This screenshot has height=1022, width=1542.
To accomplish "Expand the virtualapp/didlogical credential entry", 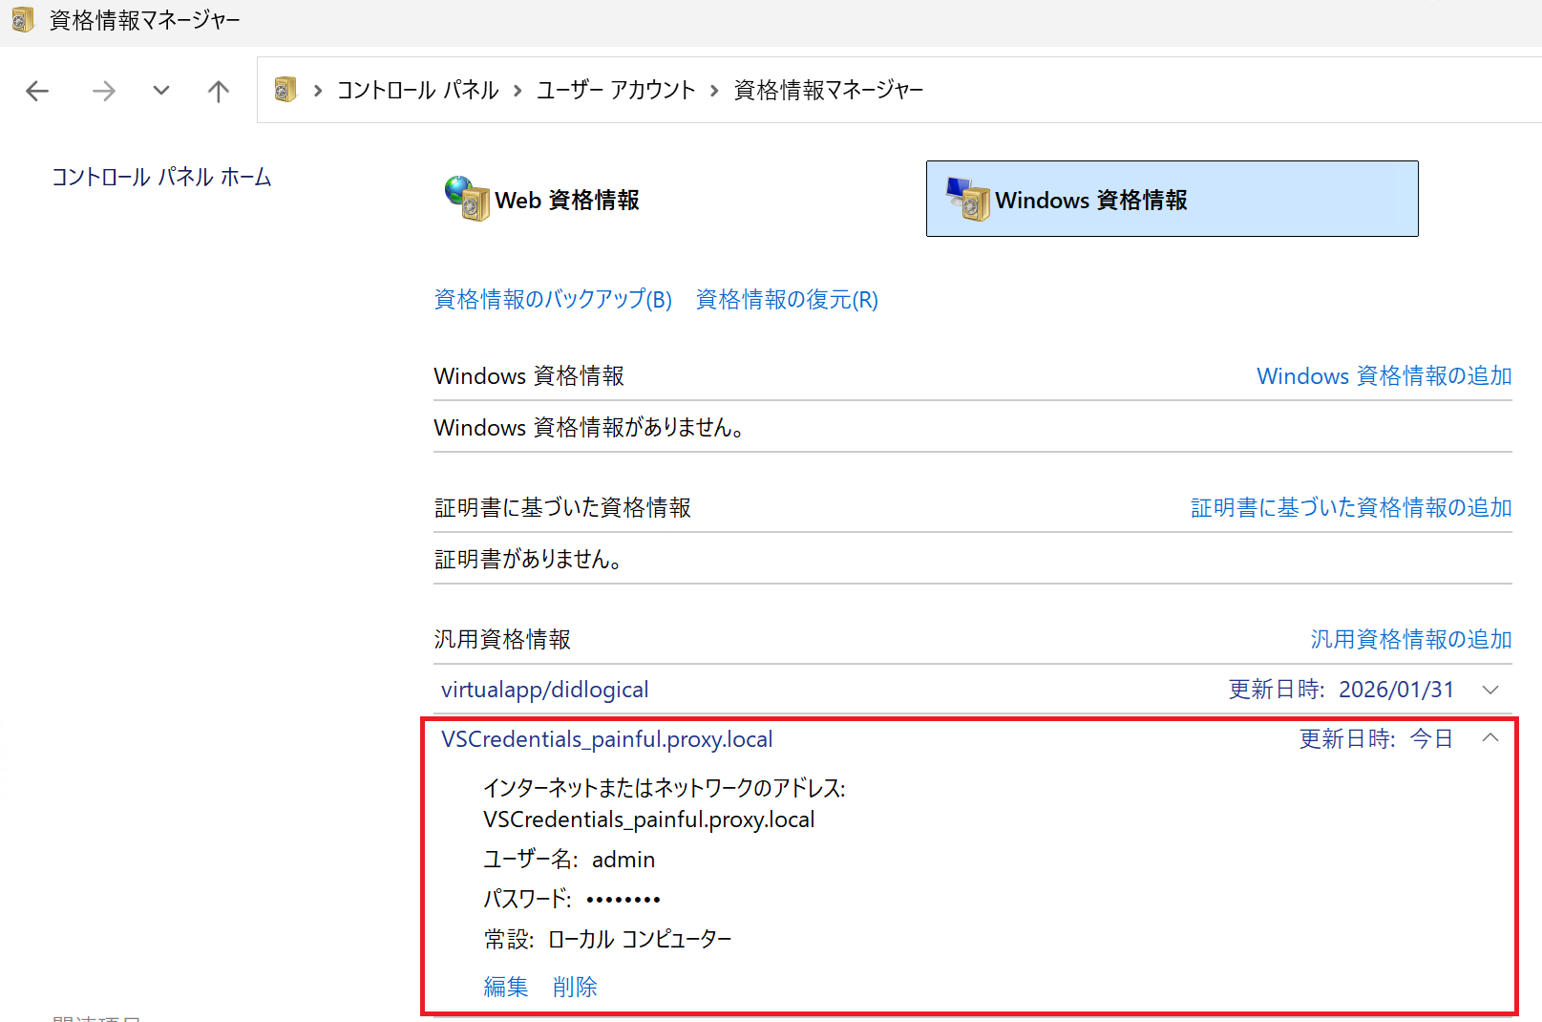I will (1489, 689).
